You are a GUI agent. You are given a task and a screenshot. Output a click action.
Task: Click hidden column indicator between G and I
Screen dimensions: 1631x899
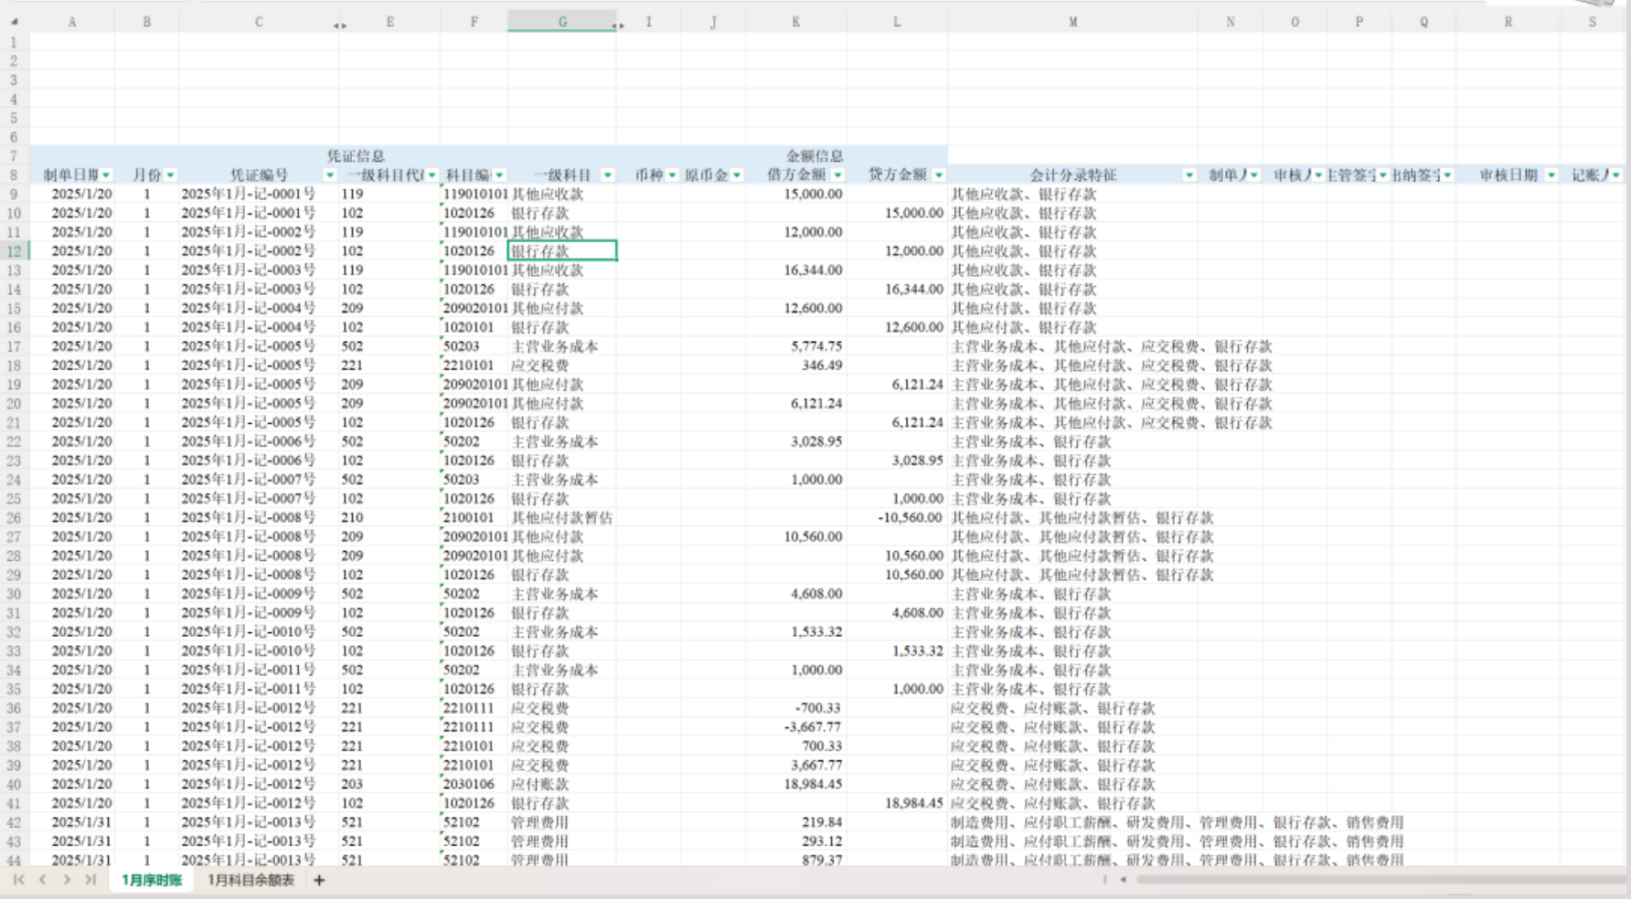coord(618,25)
